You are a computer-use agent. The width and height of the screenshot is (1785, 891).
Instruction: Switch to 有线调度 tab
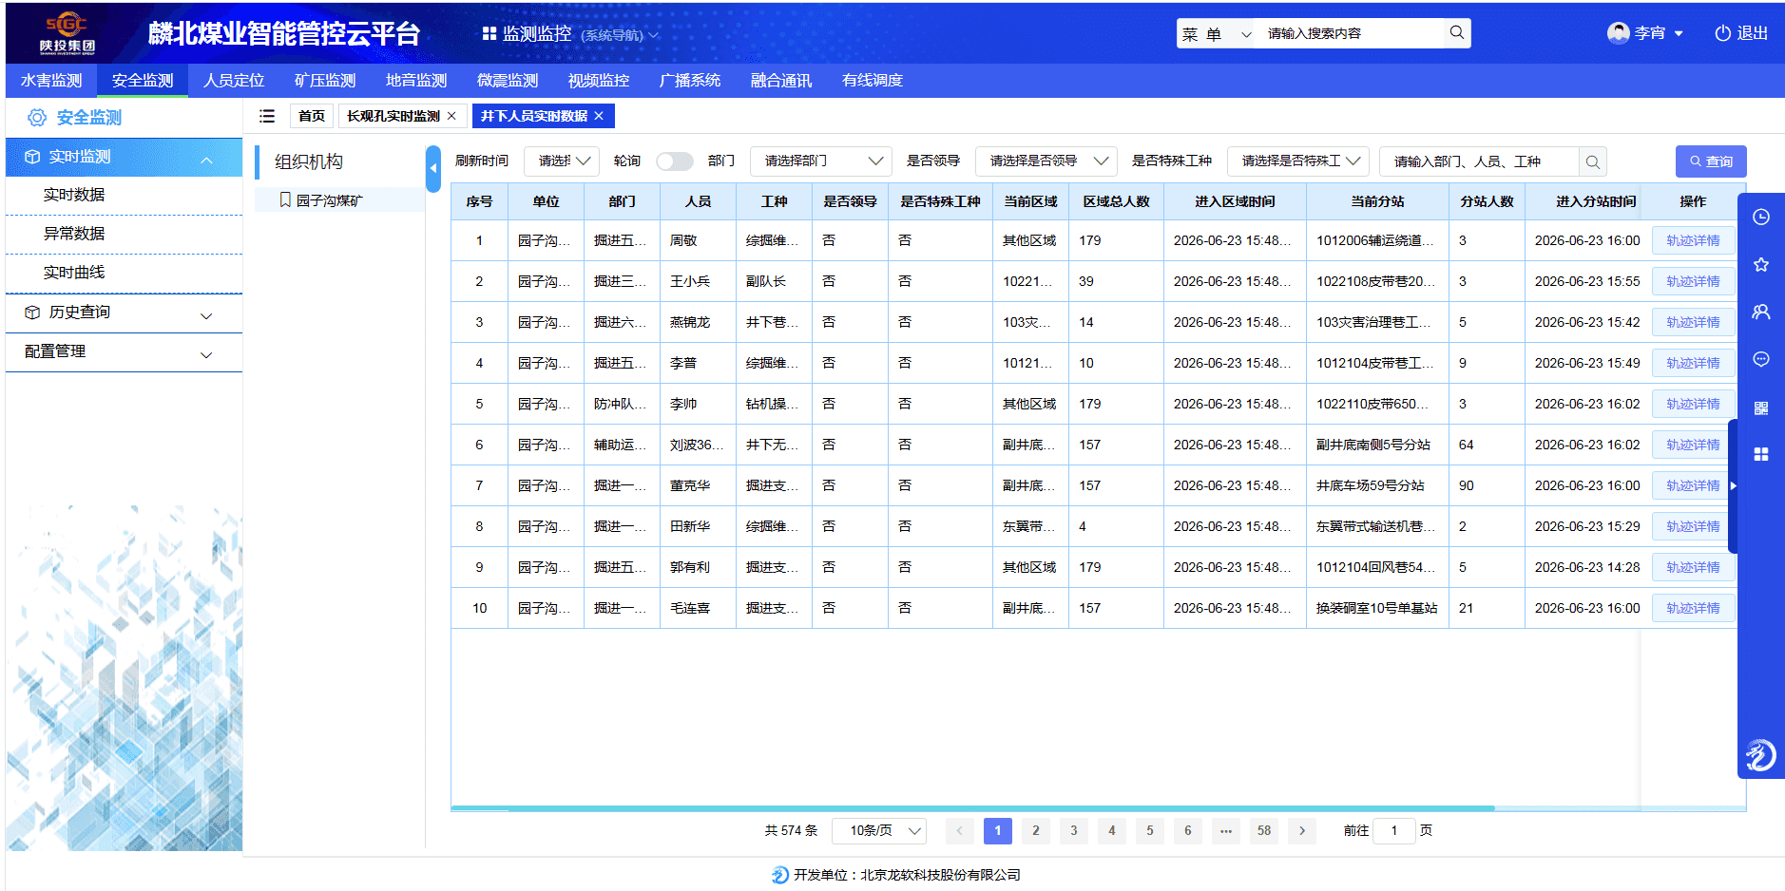coord(873,81)
